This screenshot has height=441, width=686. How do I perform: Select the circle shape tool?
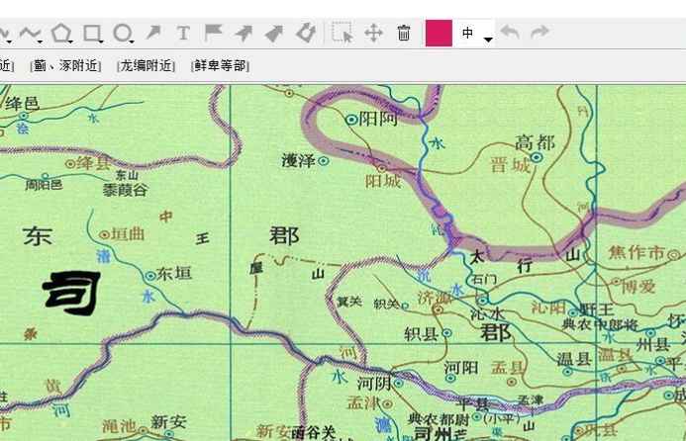(121, 33)
